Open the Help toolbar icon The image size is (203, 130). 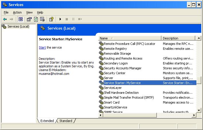pyautogui.click(x=51, y=19)
